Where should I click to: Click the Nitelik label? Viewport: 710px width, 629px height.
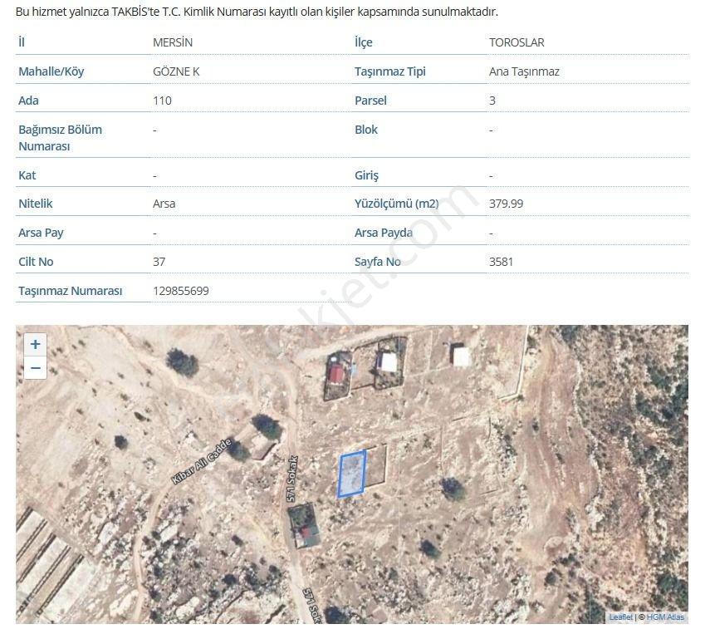pyautogui.click(x=36, y=204)
